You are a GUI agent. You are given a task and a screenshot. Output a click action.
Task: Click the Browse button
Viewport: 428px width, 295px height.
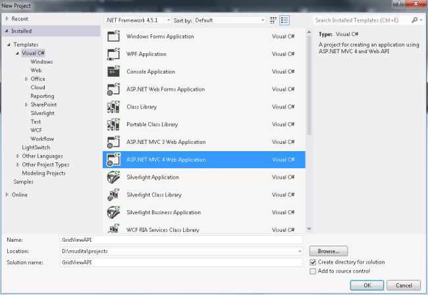tap(329, 251)
